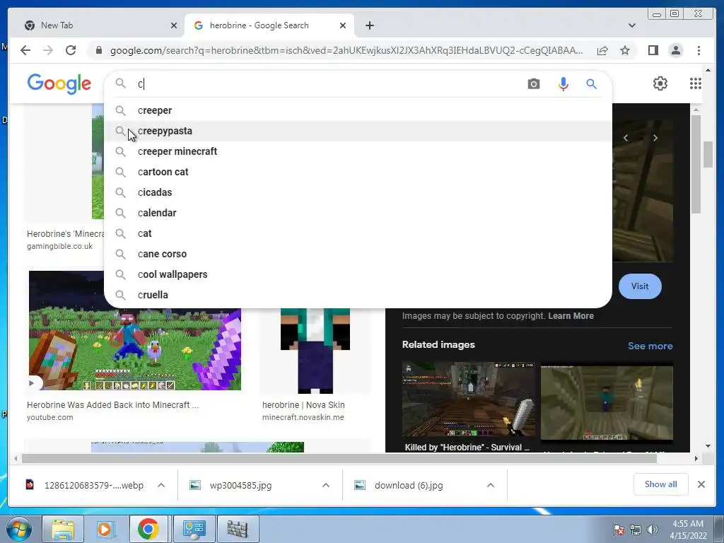
Task: Click the Chrome taskbar icon
Action: point(148,529)
